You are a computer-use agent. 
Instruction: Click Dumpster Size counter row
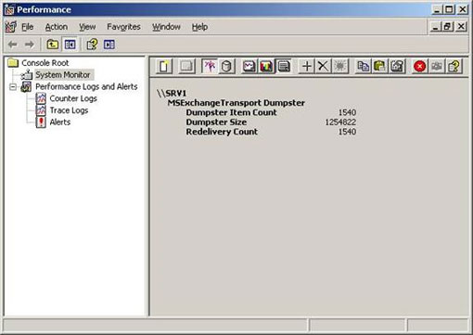point(271,122)
